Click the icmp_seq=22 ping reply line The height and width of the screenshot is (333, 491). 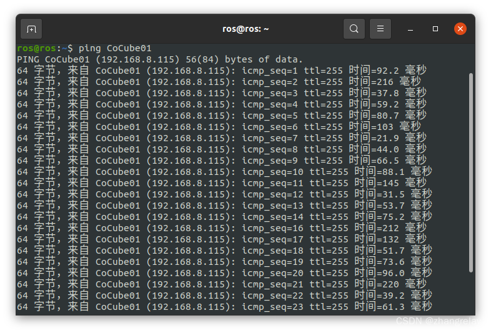(x=224, y=296)
